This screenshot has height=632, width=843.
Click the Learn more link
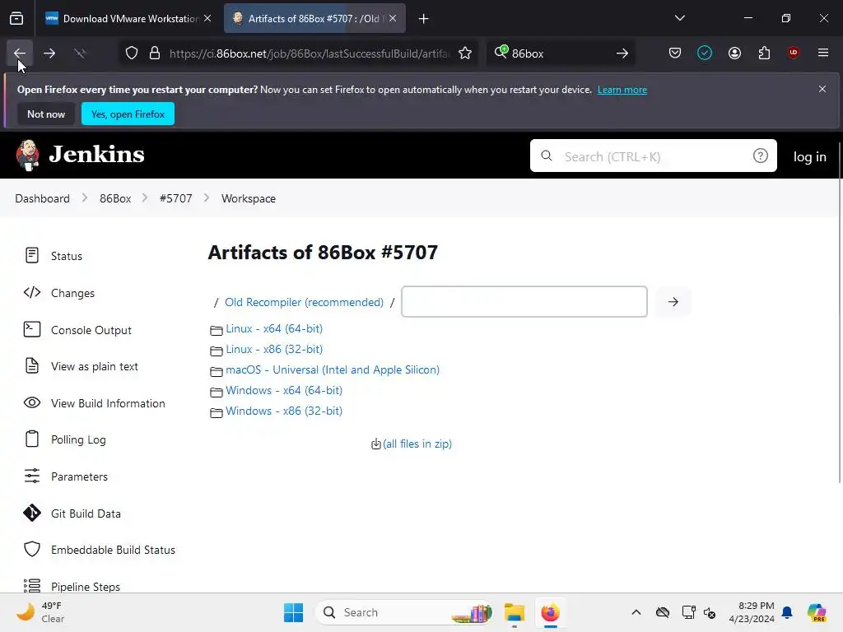622,90
